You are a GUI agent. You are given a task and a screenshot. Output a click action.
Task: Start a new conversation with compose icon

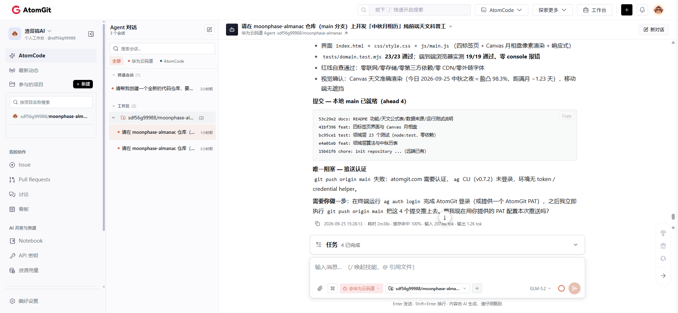(x=209, y=30)
